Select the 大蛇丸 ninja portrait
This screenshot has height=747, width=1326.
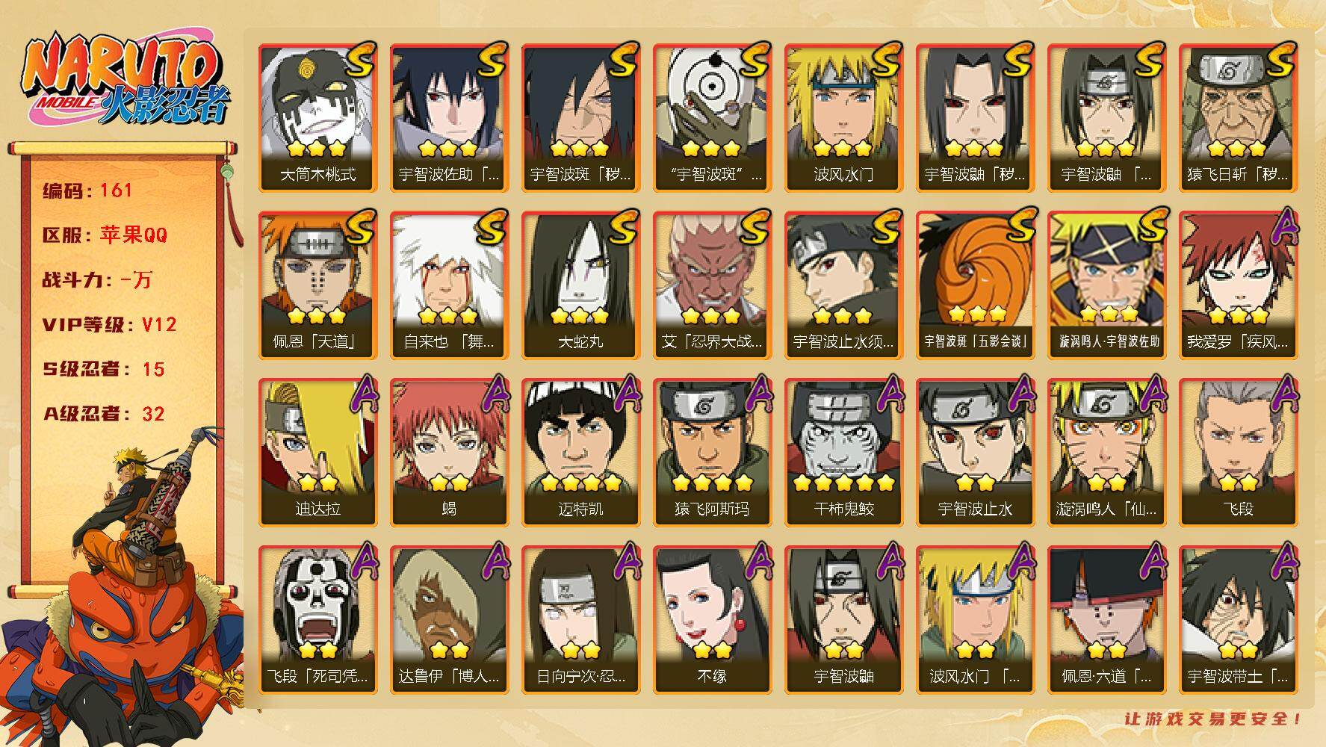(x=580, y=285)
